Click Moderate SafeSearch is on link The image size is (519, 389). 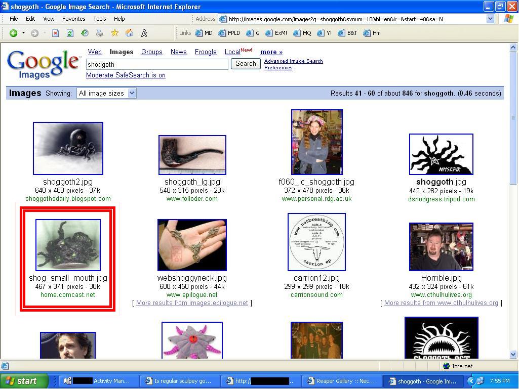pos(126,75)
